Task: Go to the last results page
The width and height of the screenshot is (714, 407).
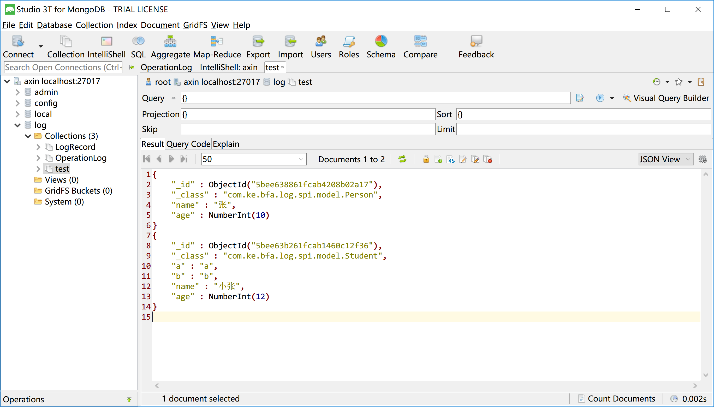Action: pyautogui.click(x=184, y=159)
